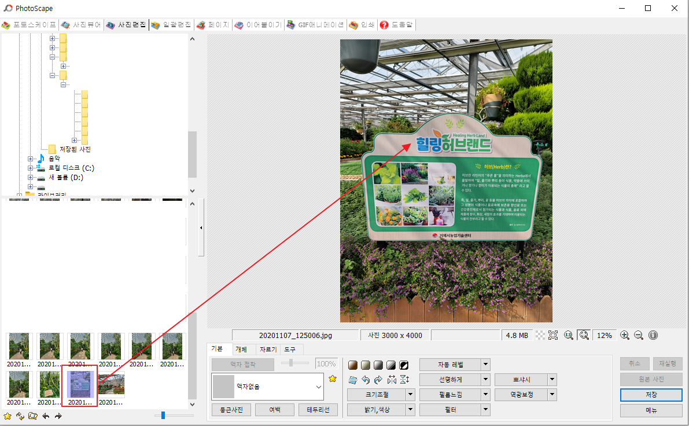Screen dimensions: 689x426
Task: Click the 뽀샤시 bloom button
Action: (522, 379)
